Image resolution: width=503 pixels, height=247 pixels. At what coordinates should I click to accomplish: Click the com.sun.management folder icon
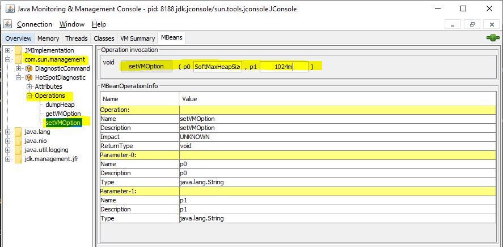click(x=18, y=59)
